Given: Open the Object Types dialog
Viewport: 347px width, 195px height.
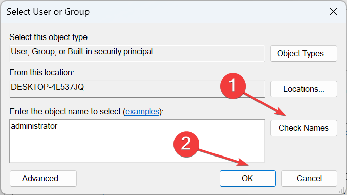Looking at the screenshot, I should click(x=303, y=53).
